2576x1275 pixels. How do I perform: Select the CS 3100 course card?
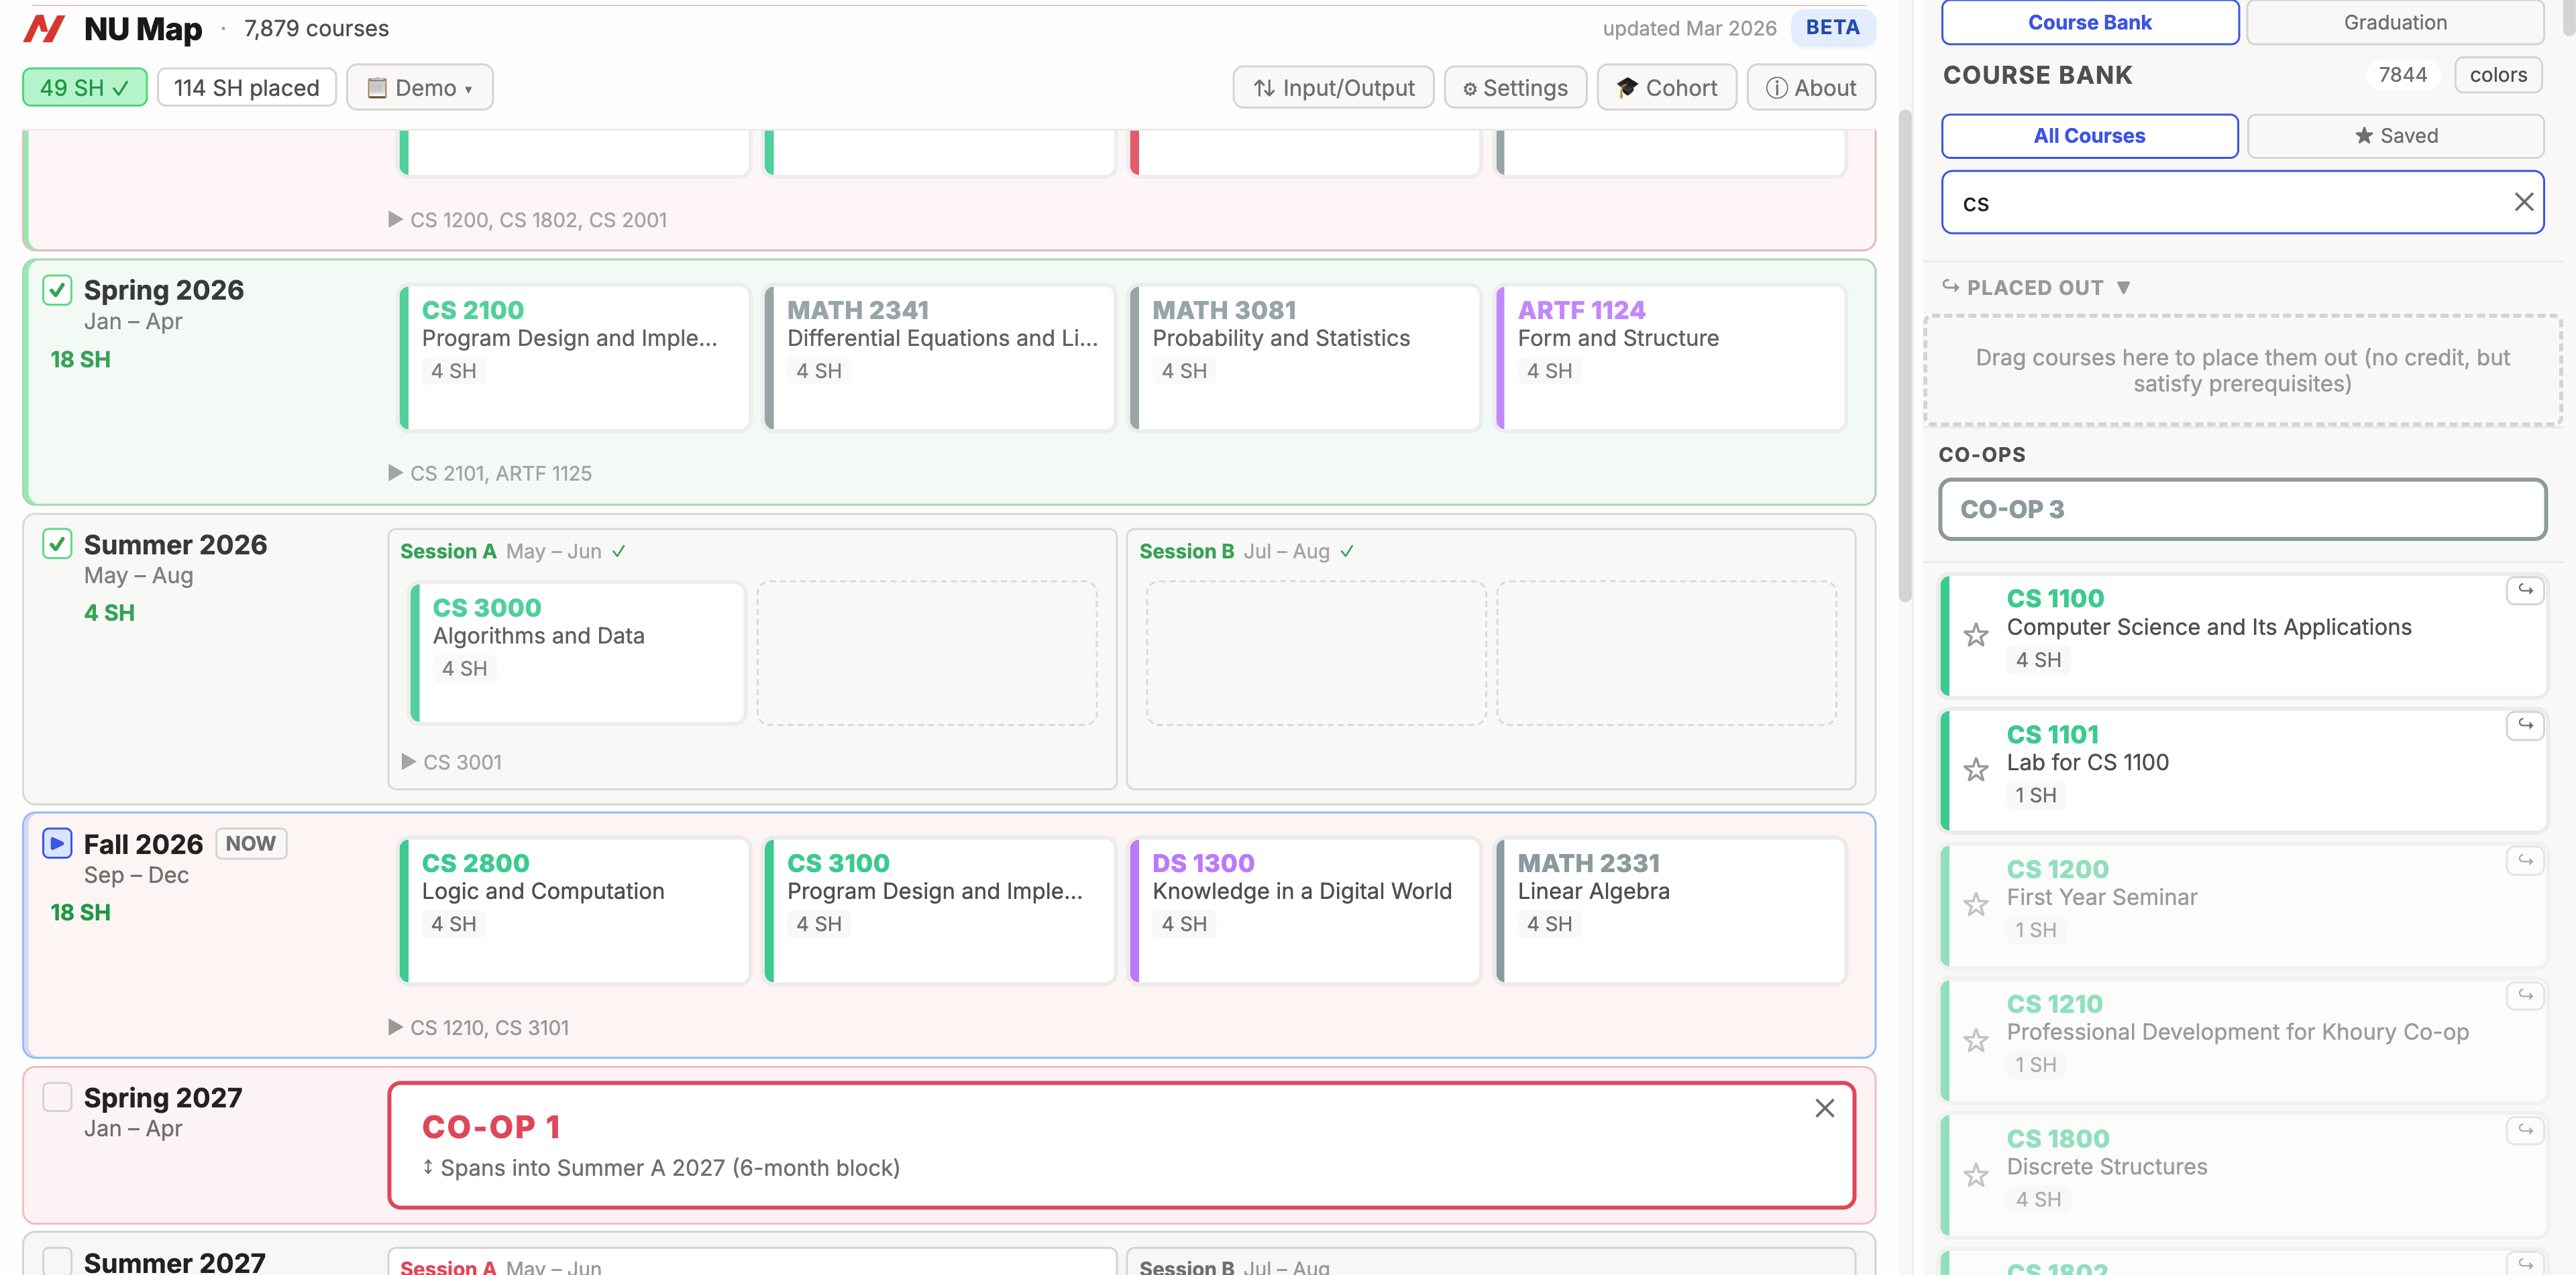coord(939,910)
